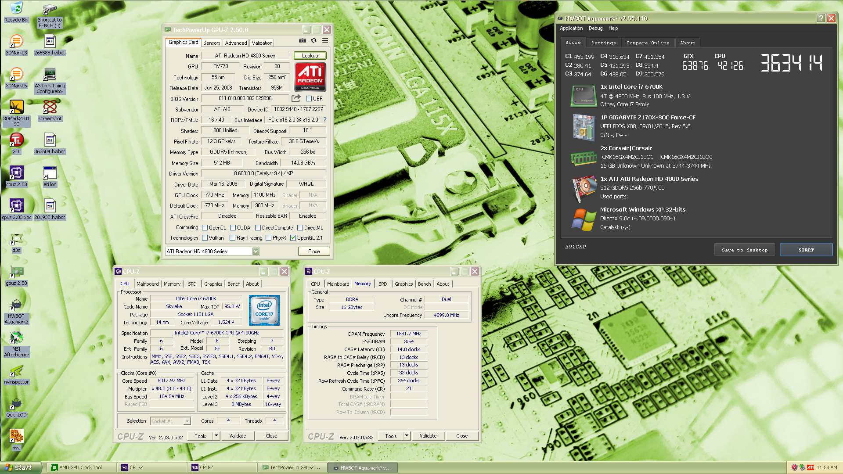This screenshot has width=843, height=474.
Task: Click the GPU-Z screenshot camera icon
Action: [303, 40]
